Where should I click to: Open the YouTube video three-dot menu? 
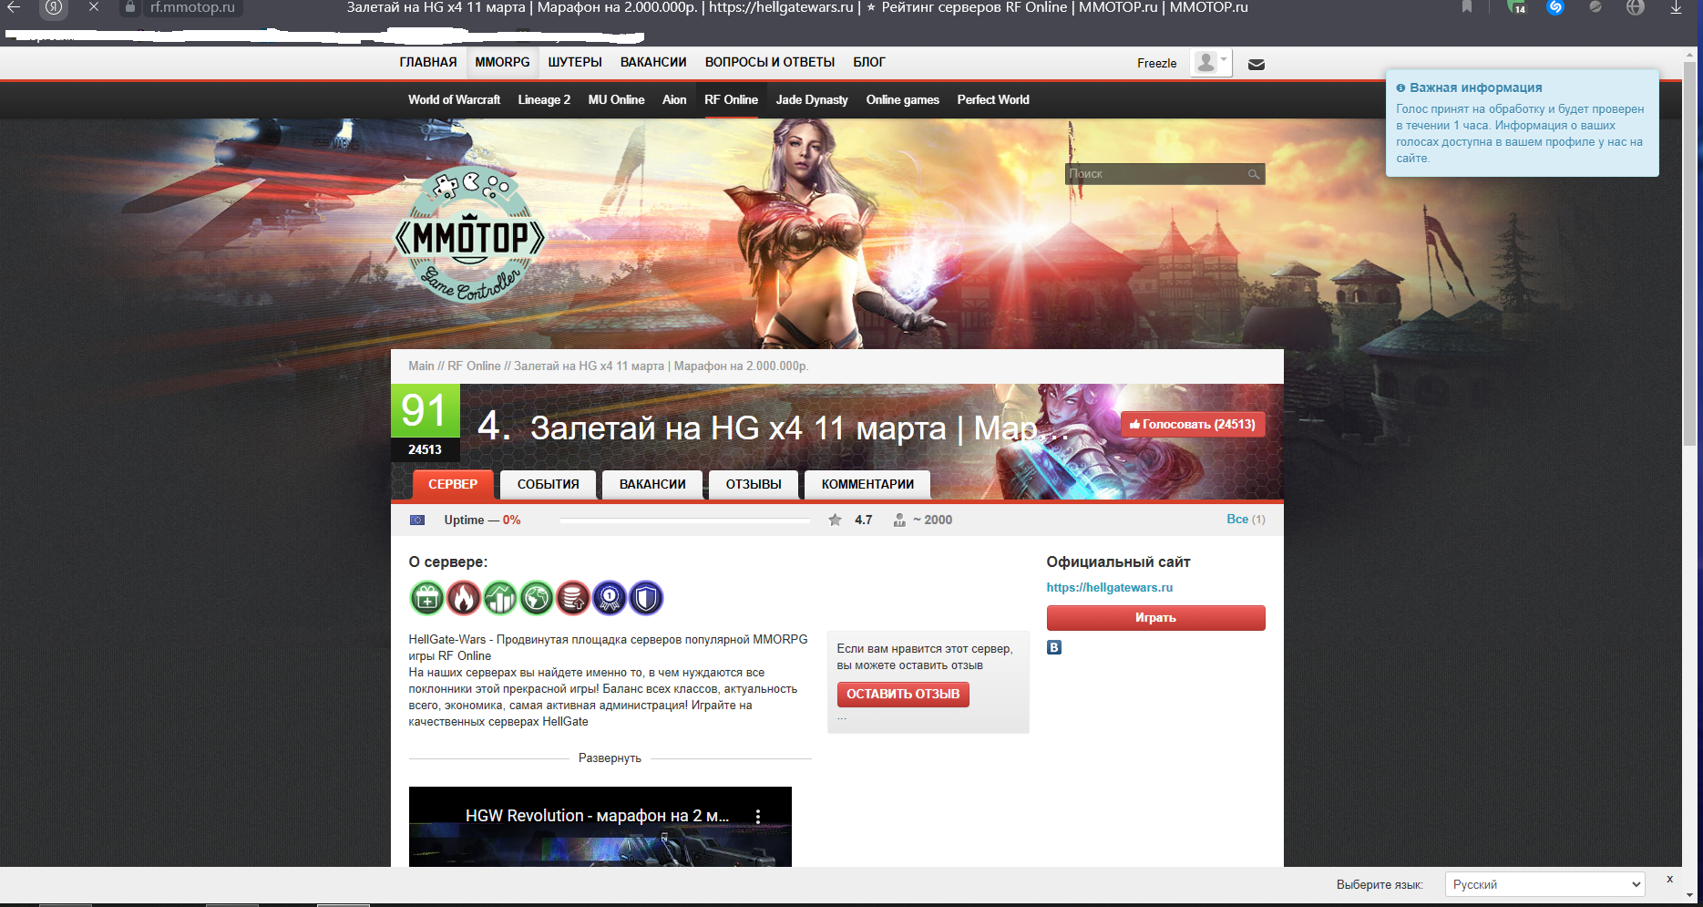[x=758, y=816]
